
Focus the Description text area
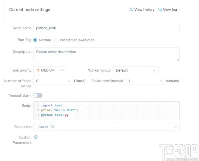(106, 54)
